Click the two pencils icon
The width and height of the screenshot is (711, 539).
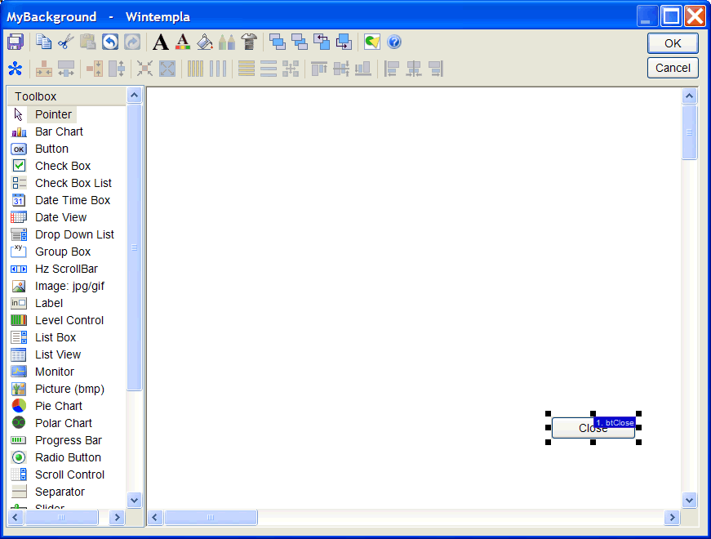tap(227, 42)
